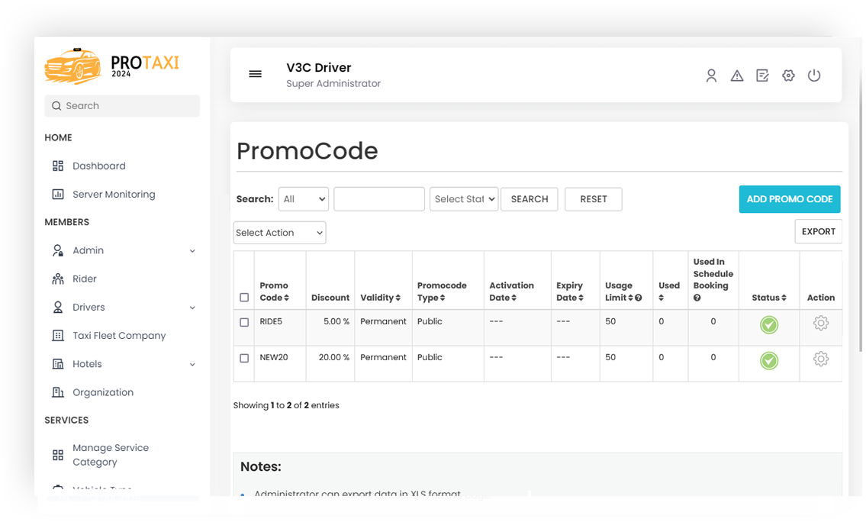Click the RESET button

coord(593,199)
